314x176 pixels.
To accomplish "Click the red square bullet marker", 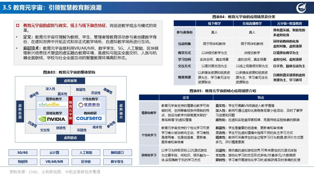I will click(x=18, y=25).
